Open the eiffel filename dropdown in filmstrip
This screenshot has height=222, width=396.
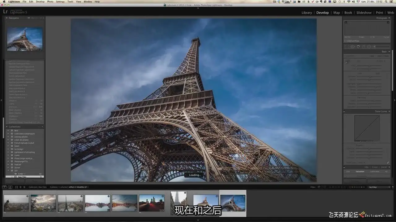[x=79, y=187]
